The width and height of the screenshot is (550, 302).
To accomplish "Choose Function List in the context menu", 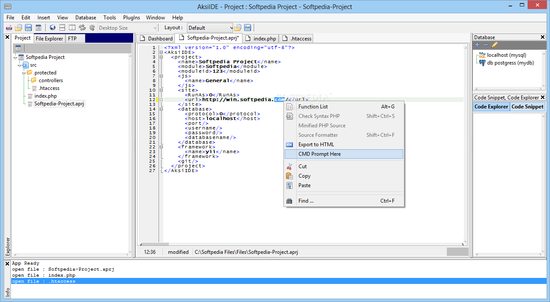I will coord(344,107).
